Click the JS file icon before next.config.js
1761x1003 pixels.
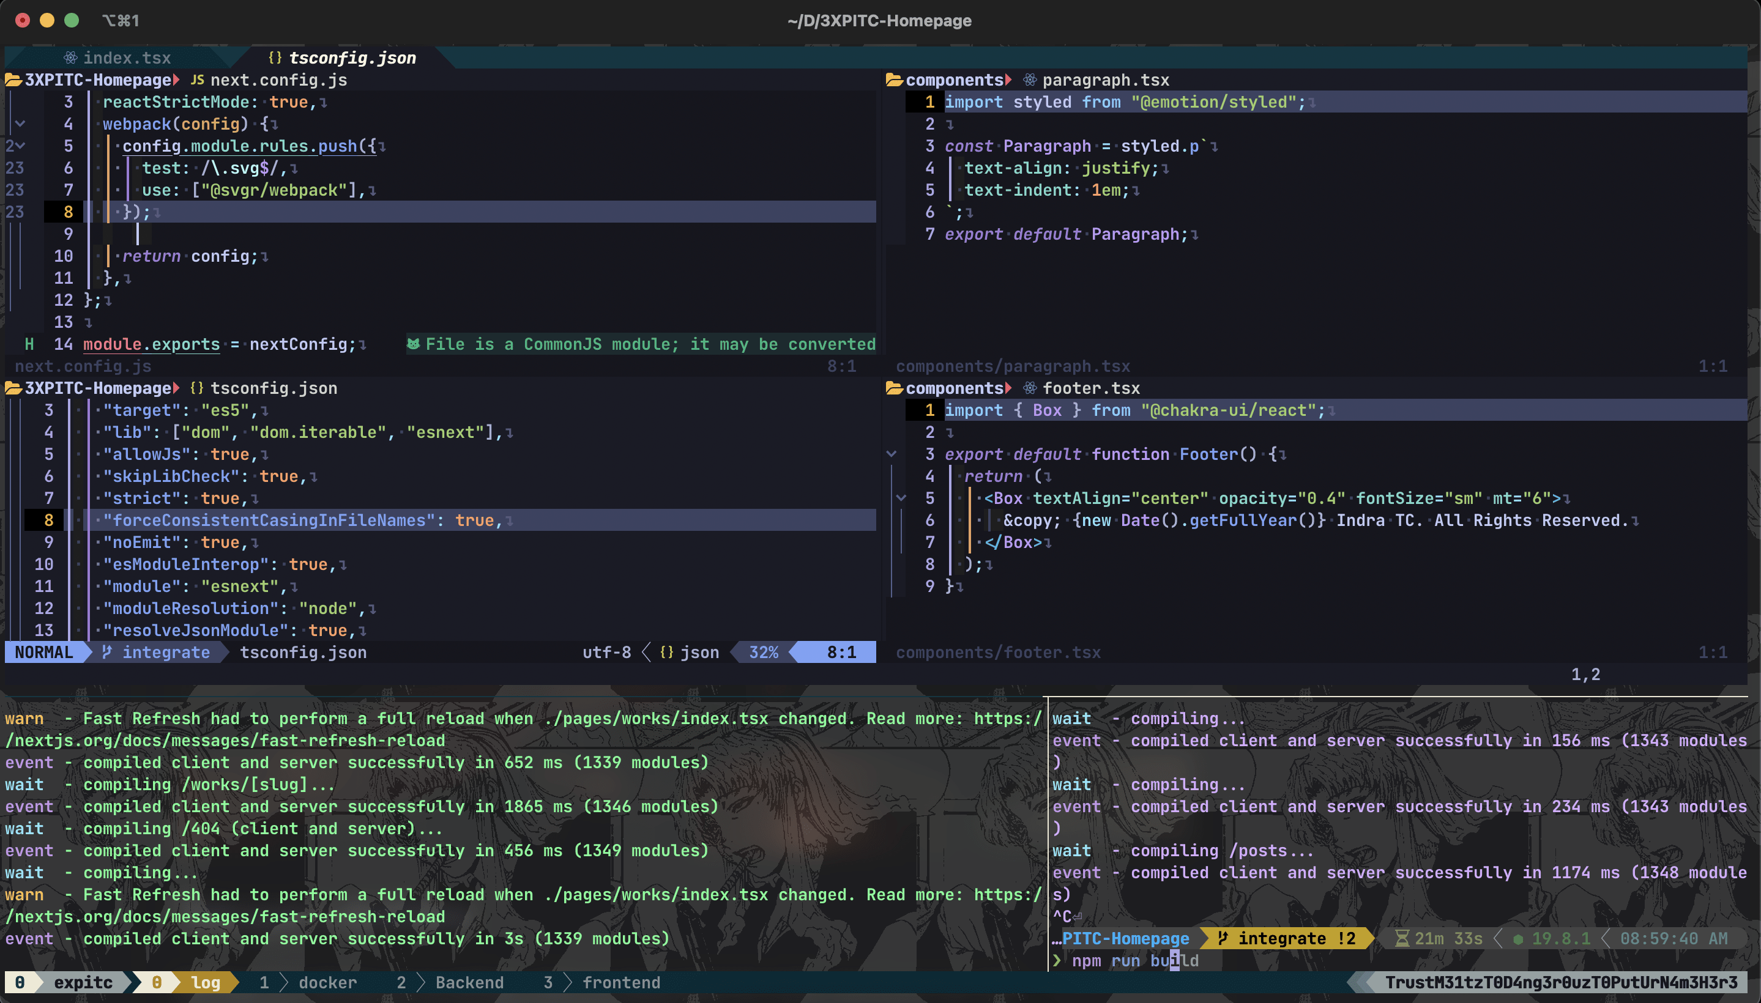click(197, 80)
